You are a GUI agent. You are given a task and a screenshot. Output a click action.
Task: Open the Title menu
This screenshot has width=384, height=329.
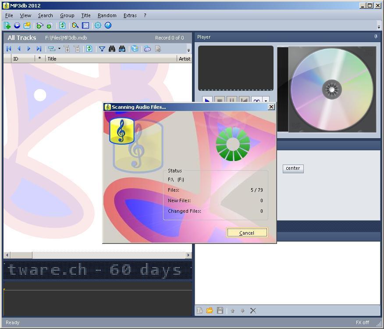(x=86, y=15)
